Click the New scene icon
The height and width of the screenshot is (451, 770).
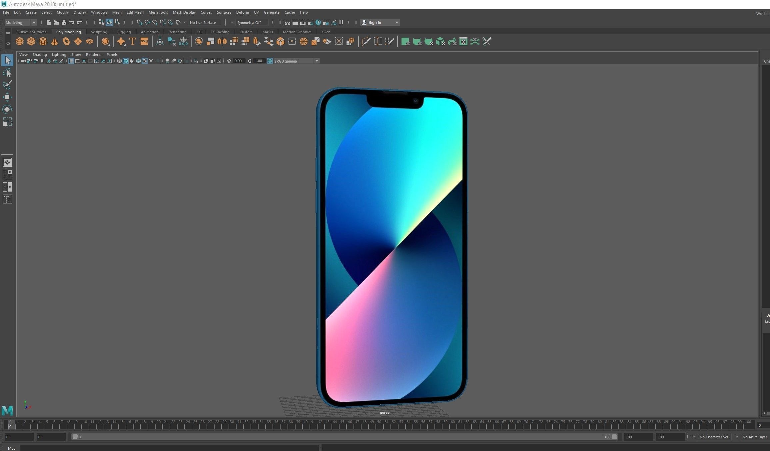(49, 22)
